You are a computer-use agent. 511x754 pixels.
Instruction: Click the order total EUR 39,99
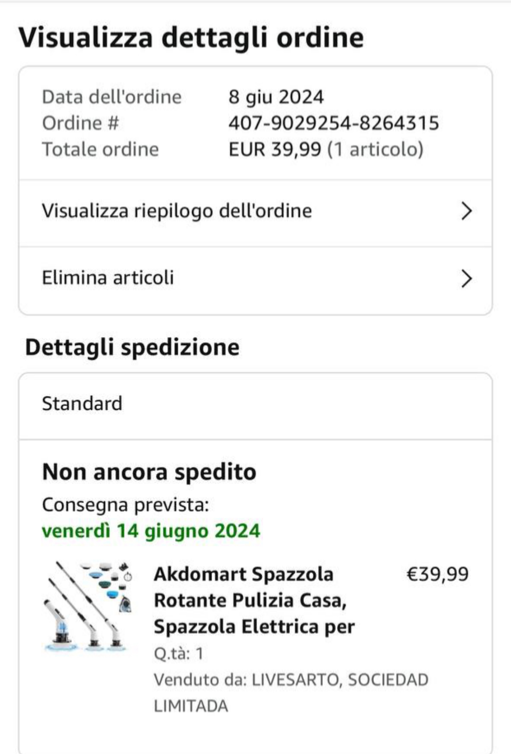pos(275,149)
